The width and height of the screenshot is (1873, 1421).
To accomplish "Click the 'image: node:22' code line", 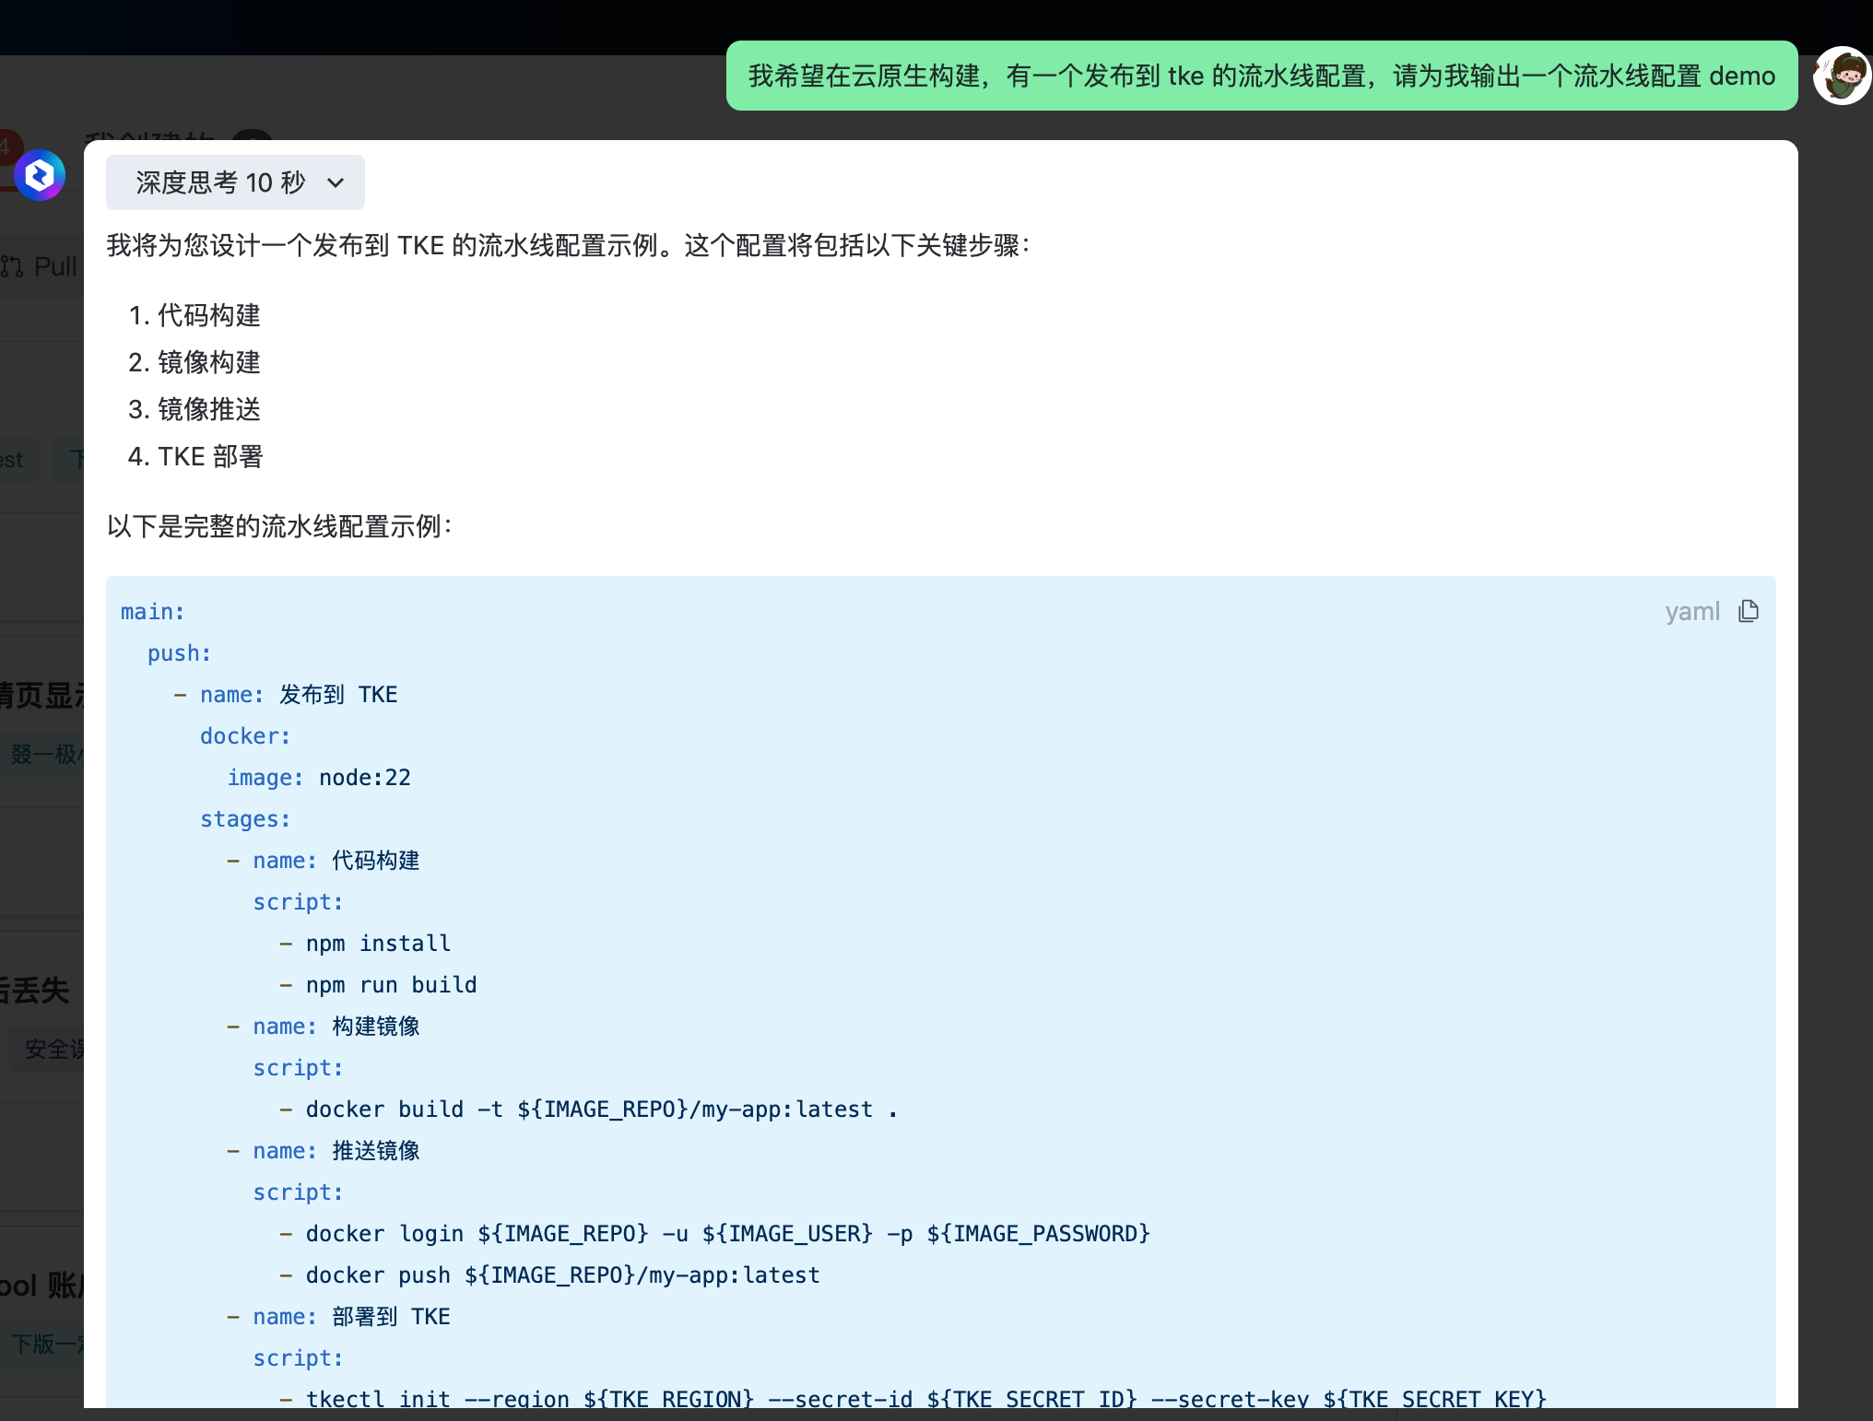I will click(x=319, y=778).
